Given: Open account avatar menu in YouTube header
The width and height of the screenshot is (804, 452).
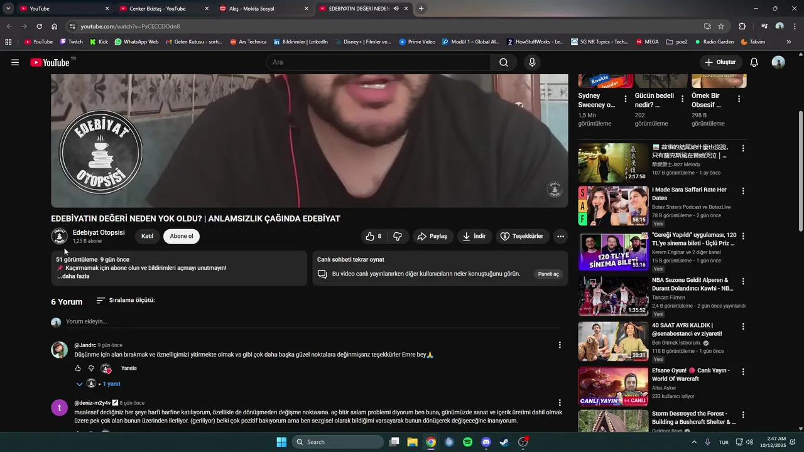Looking at the screenshot, I should (x=778, y=62).
